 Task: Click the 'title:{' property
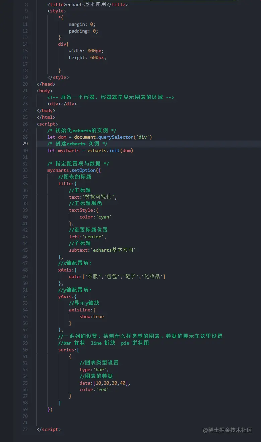pyautogui.click(x=67, y=184)
